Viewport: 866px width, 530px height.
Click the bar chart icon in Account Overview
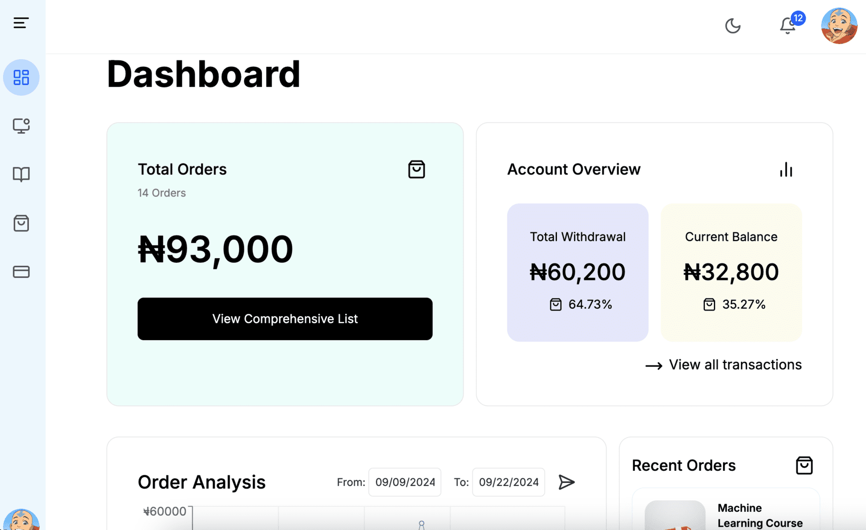point(786,170)
